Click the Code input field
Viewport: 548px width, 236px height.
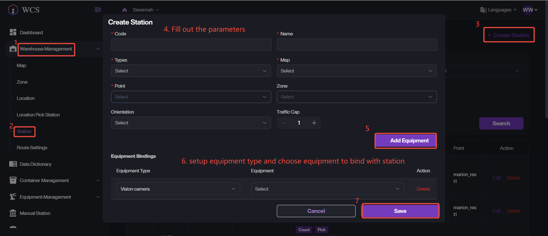coord(191,45)
